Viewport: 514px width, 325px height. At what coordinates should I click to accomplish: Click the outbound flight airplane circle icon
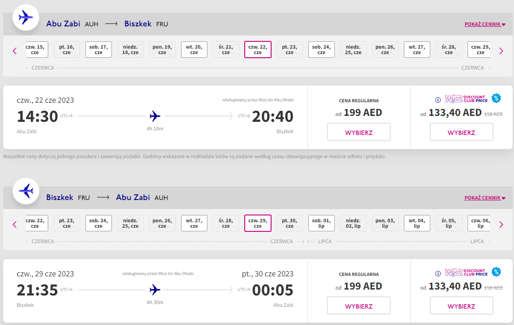pos(26,17)
